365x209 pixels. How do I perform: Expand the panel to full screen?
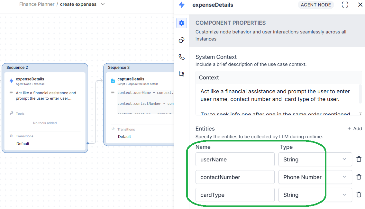[345, 5]
